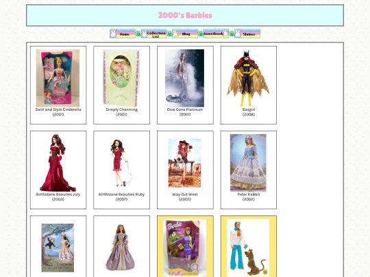
Task: Open Birthstone Beauties July doll image
Action: [x=58, y=163]
